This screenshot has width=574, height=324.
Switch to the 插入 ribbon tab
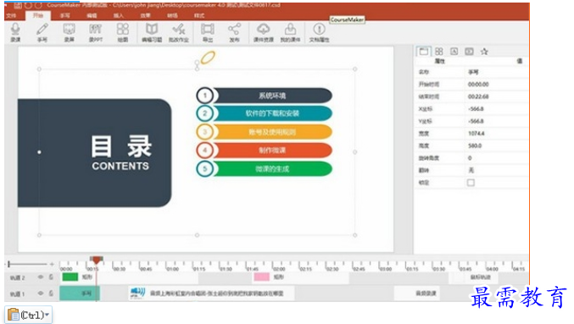coord(119,16)
